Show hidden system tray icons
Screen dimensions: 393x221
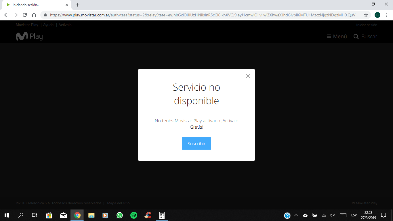(296, 215)
